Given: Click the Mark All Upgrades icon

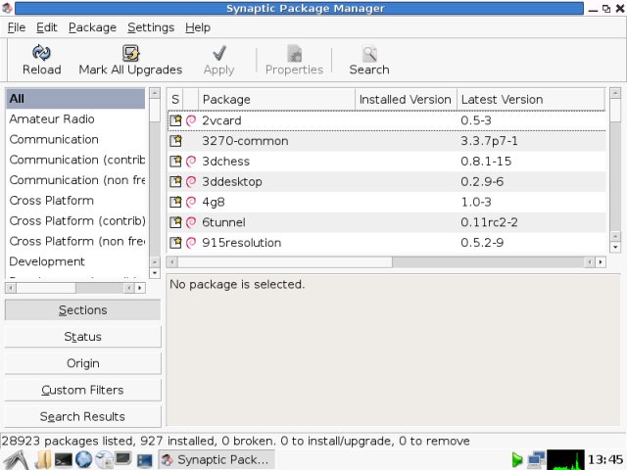Looking at the screenshot, I should click(x=130, y=53).
